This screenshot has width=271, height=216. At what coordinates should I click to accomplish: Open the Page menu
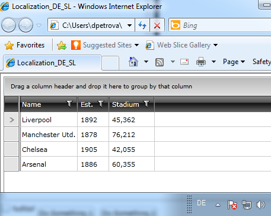[234, 62]
